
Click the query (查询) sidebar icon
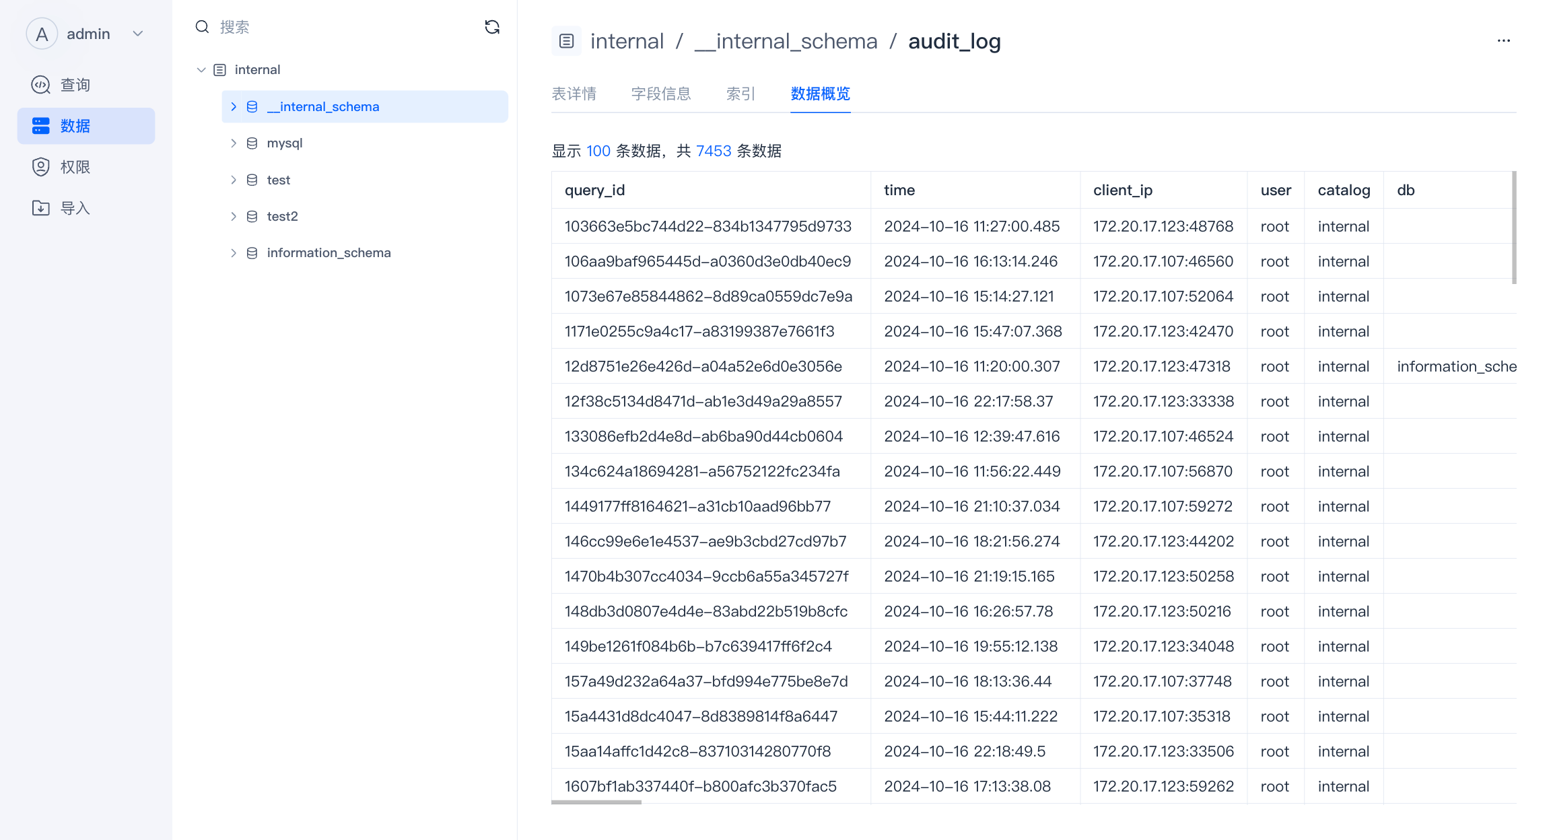[x=41, y=85]
